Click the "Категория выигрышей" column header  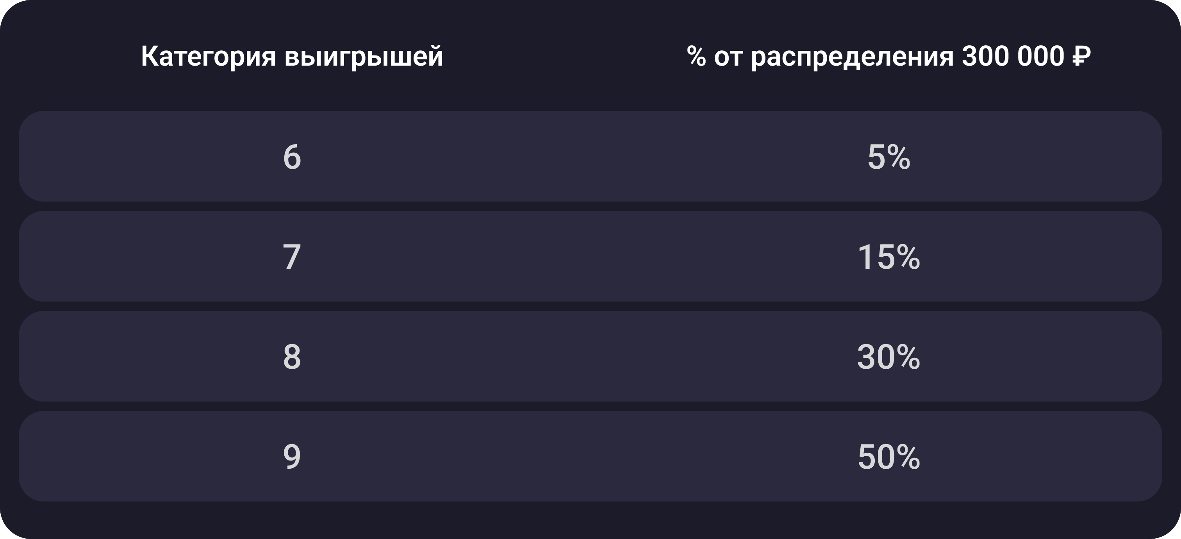point(292,56)
